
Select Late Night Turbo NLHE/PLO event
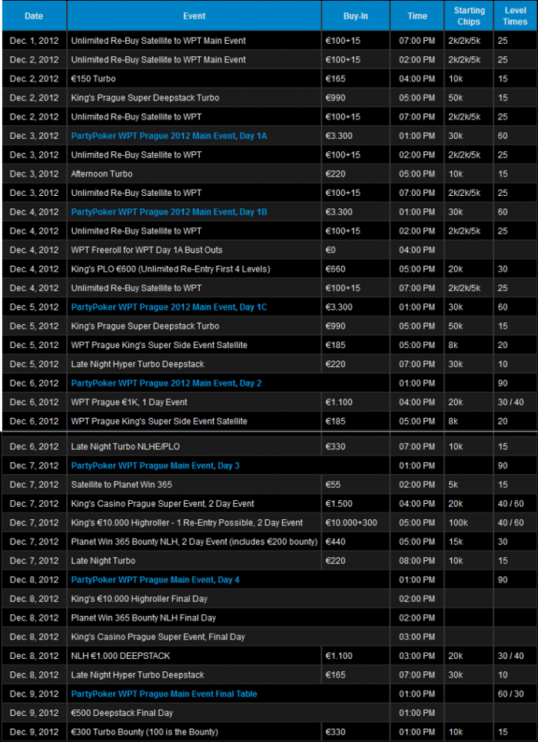(125, 447)
